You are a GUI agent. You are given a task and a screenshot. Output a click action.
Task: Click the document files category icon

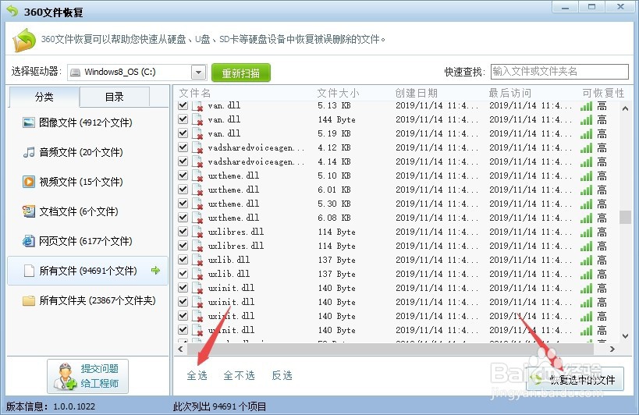click(29, 211)
